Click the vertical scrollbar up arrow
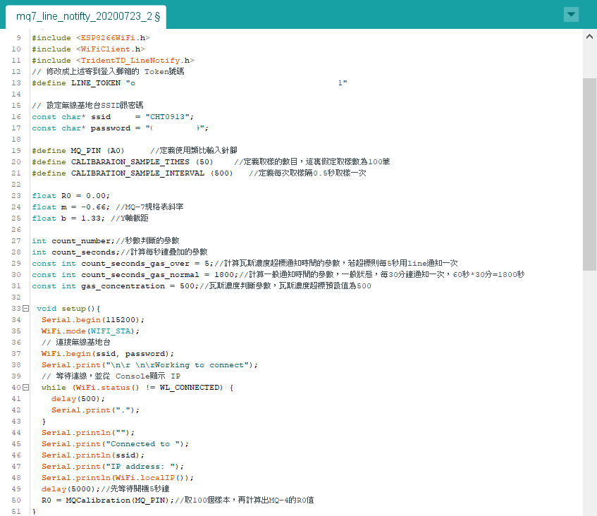 tap(589, 37)
